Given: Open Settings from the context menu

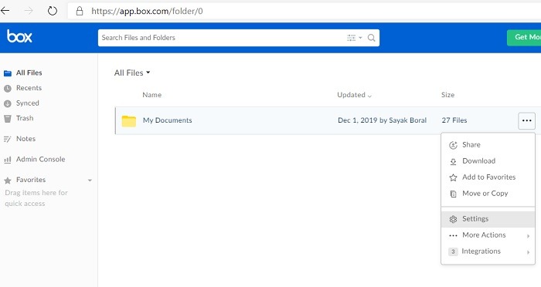Looking at the screenshot, I should pyautogui.click(x=488, y=219).
